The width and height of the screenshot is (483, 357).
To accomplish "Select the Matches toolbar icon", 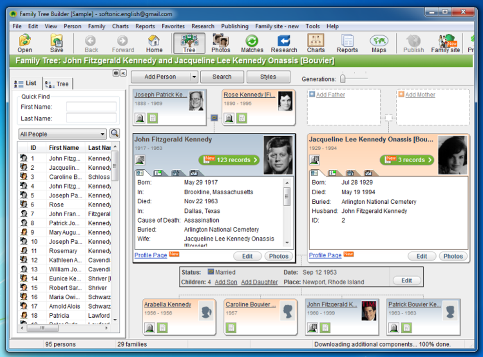I will point(252,44).
